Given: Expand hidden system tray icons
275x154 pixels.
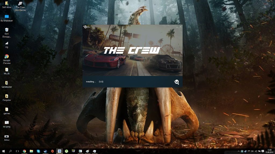Looking at the screenshot, I should [238, 151].
